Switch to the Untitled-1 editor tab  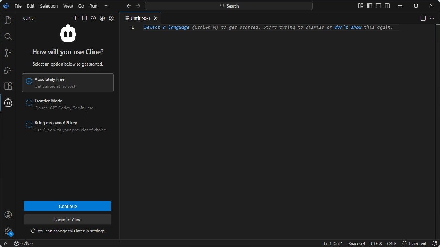(x=140, y=18)
